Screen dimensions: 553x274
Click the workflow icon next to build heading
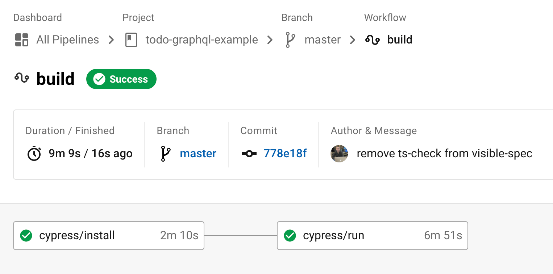coord(22,78)
